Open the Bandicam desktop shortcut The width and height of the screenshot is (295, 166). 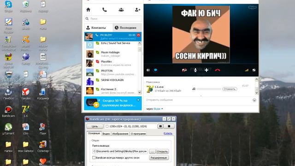point(8,112)
